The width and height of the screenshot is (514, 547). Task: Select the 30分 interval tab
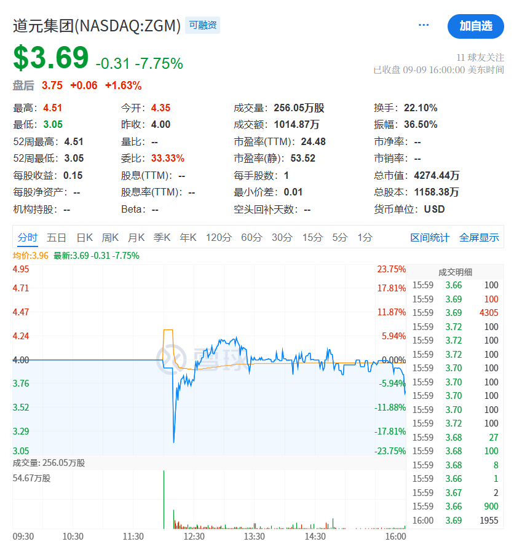tap(282, 237)
